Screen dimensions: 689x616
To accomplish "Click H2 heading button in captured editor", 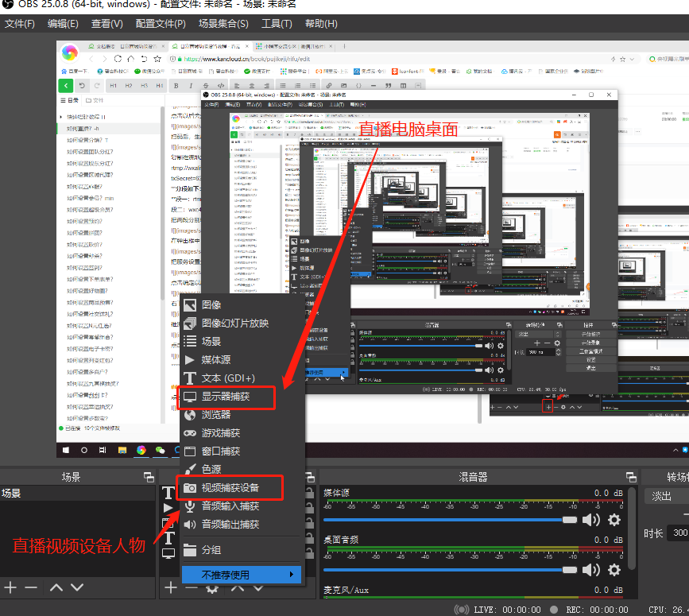I will 129,86.
